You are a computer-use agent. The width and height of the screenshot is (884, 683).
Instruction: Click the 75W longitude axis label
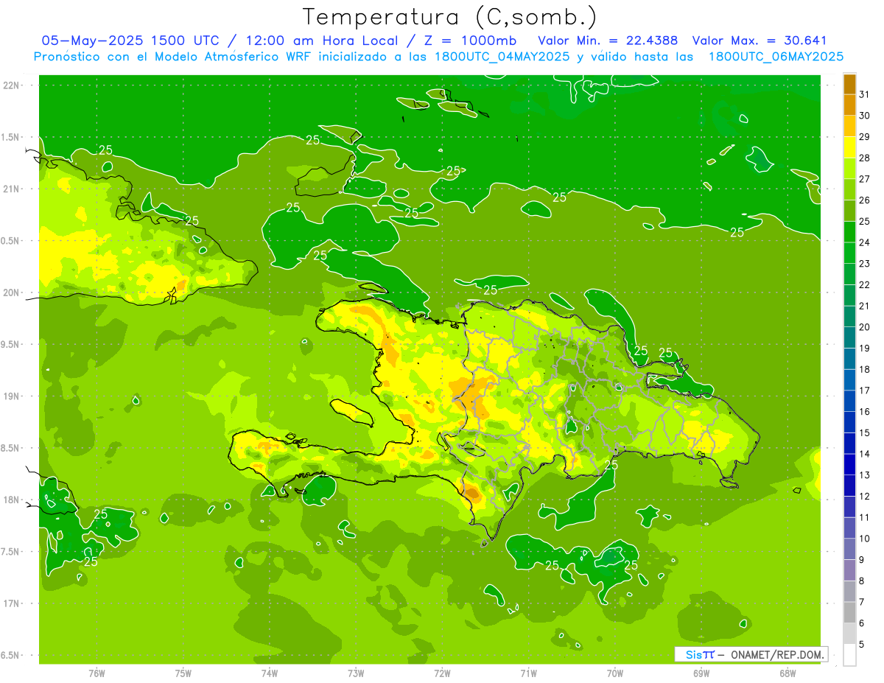pyautogui.click(x=183, y=673)
